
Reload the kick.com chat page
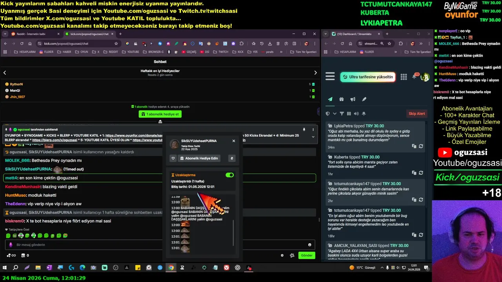coord(22,43)
